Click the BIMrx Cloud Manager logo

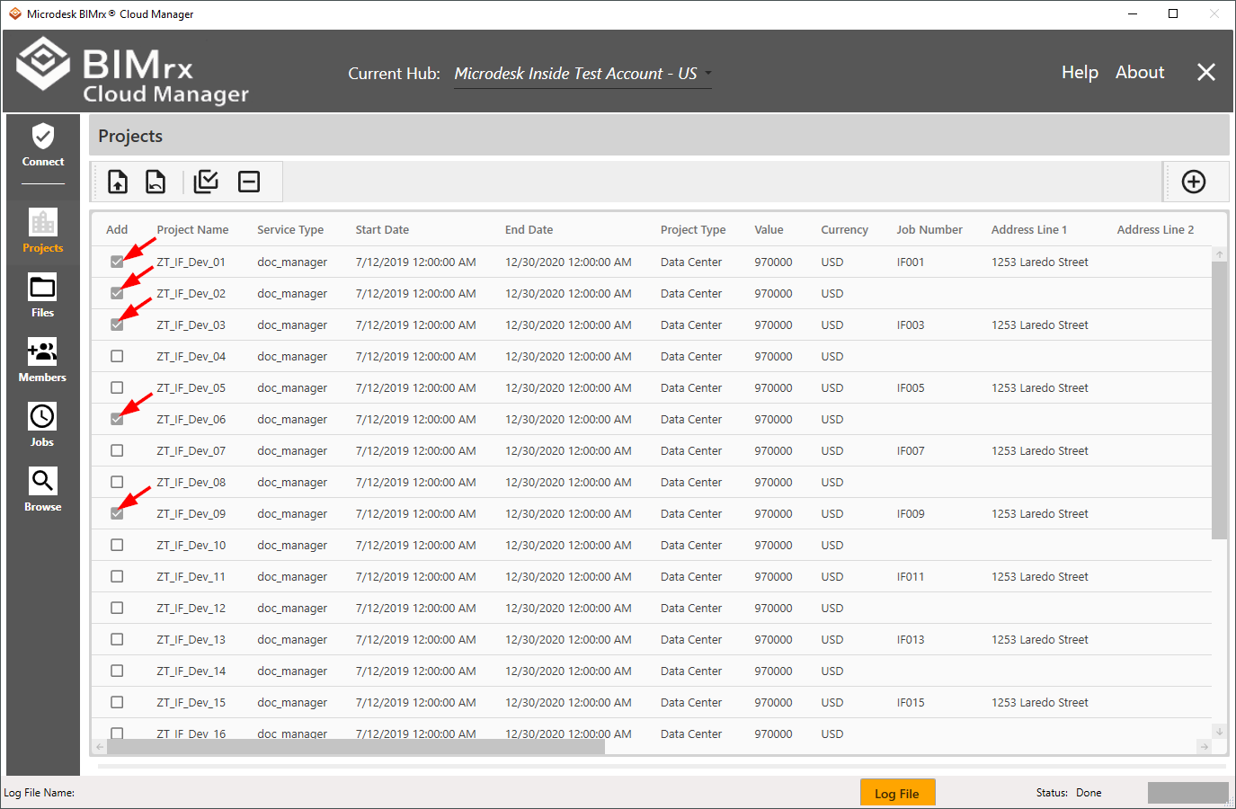(x=133, y=71)
